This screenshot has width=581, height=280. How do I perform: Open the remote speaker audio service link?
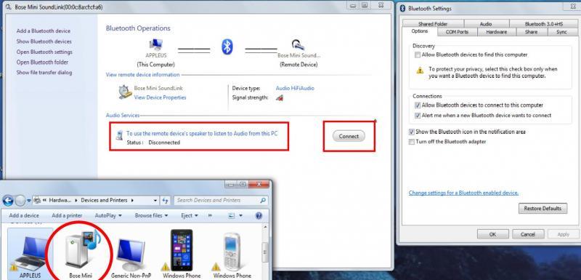click(x=202, y=134)
